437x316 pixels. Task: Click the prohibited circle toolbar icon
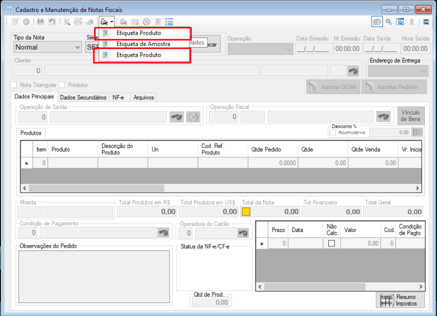[x=146, y=22]
